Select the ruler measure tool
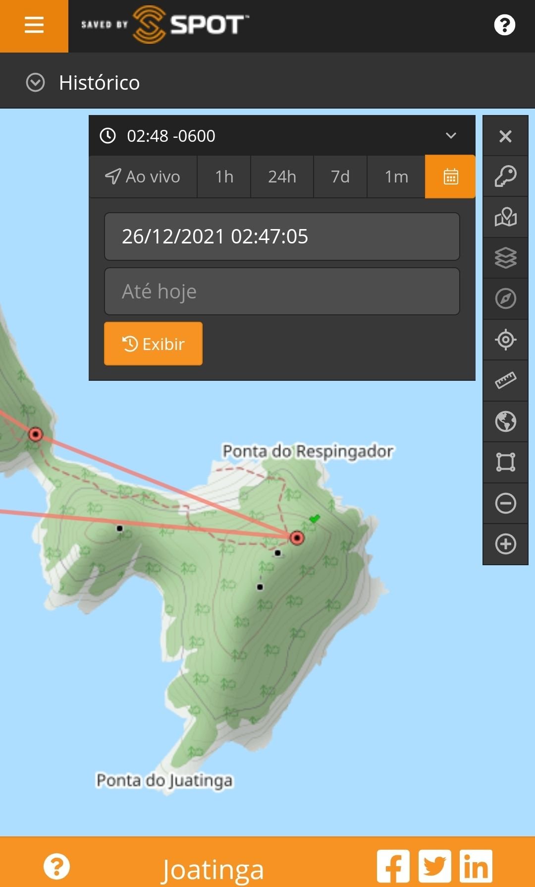 point(505,380)
